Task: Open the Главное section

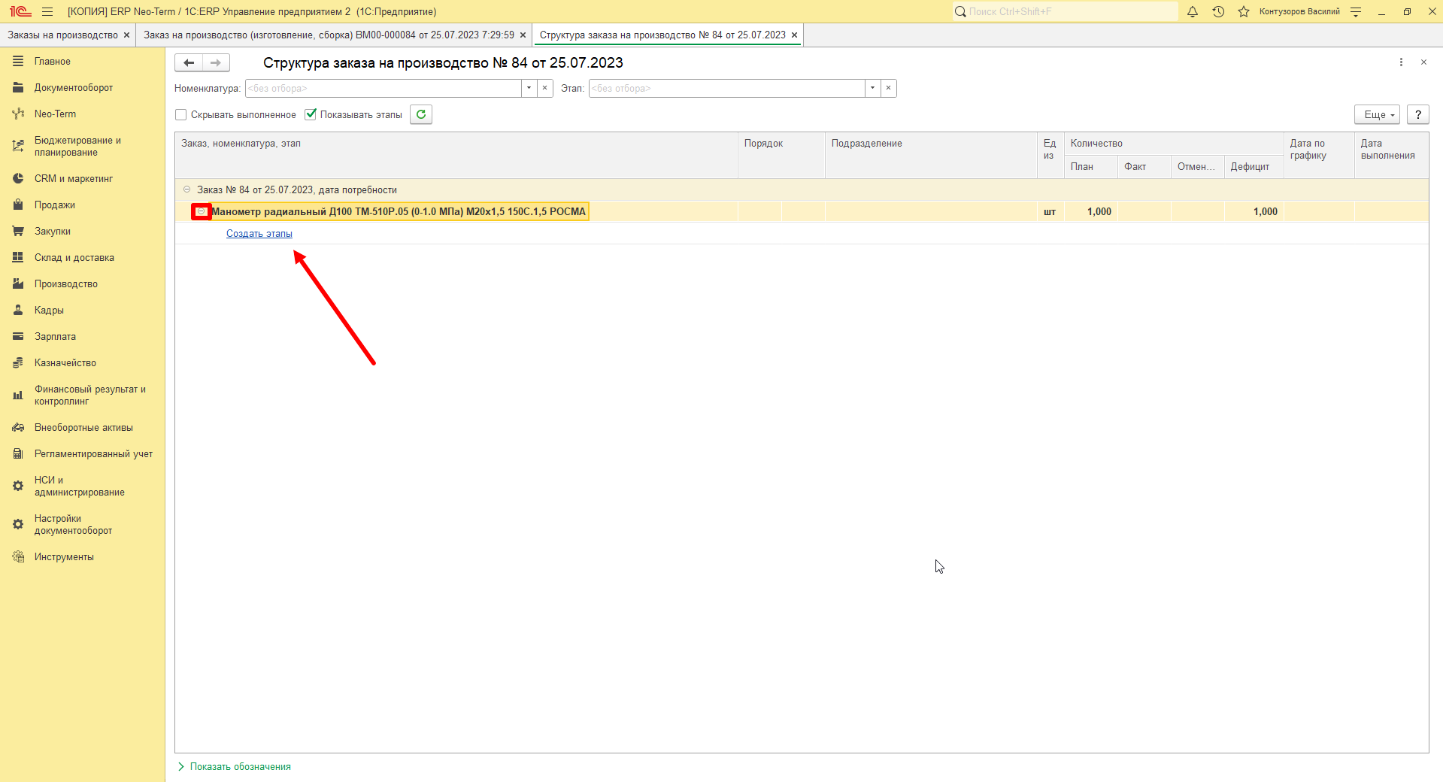Action: [x=53, y=61]
